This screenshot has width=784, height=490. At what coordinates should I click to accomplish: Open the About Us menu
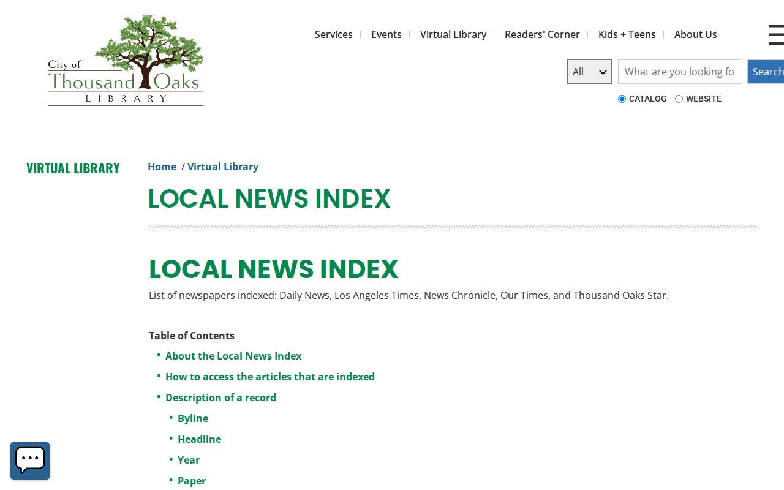[x=696, y=34]
